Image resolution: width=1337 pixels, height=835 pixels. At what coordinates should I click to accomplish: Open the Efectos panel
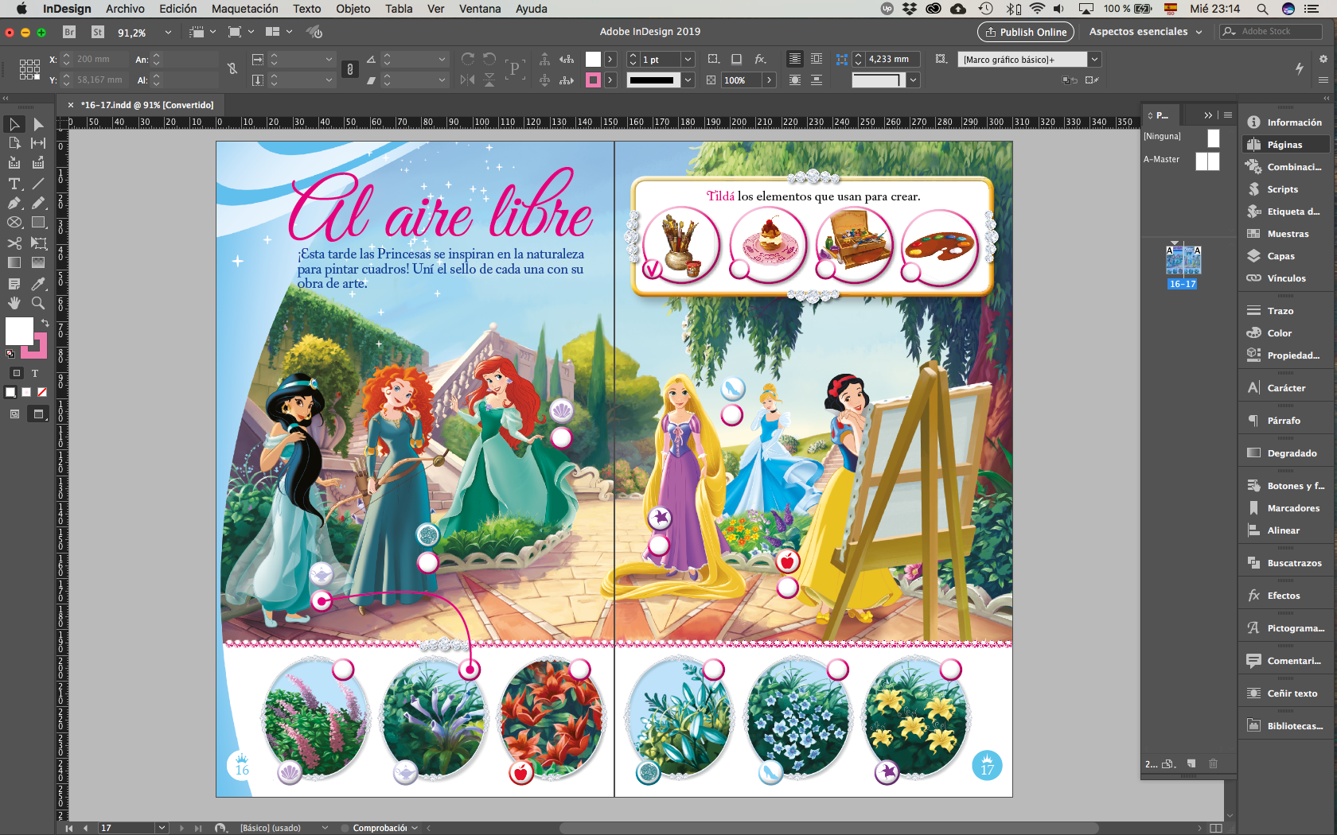click(x=1284, y=596)
